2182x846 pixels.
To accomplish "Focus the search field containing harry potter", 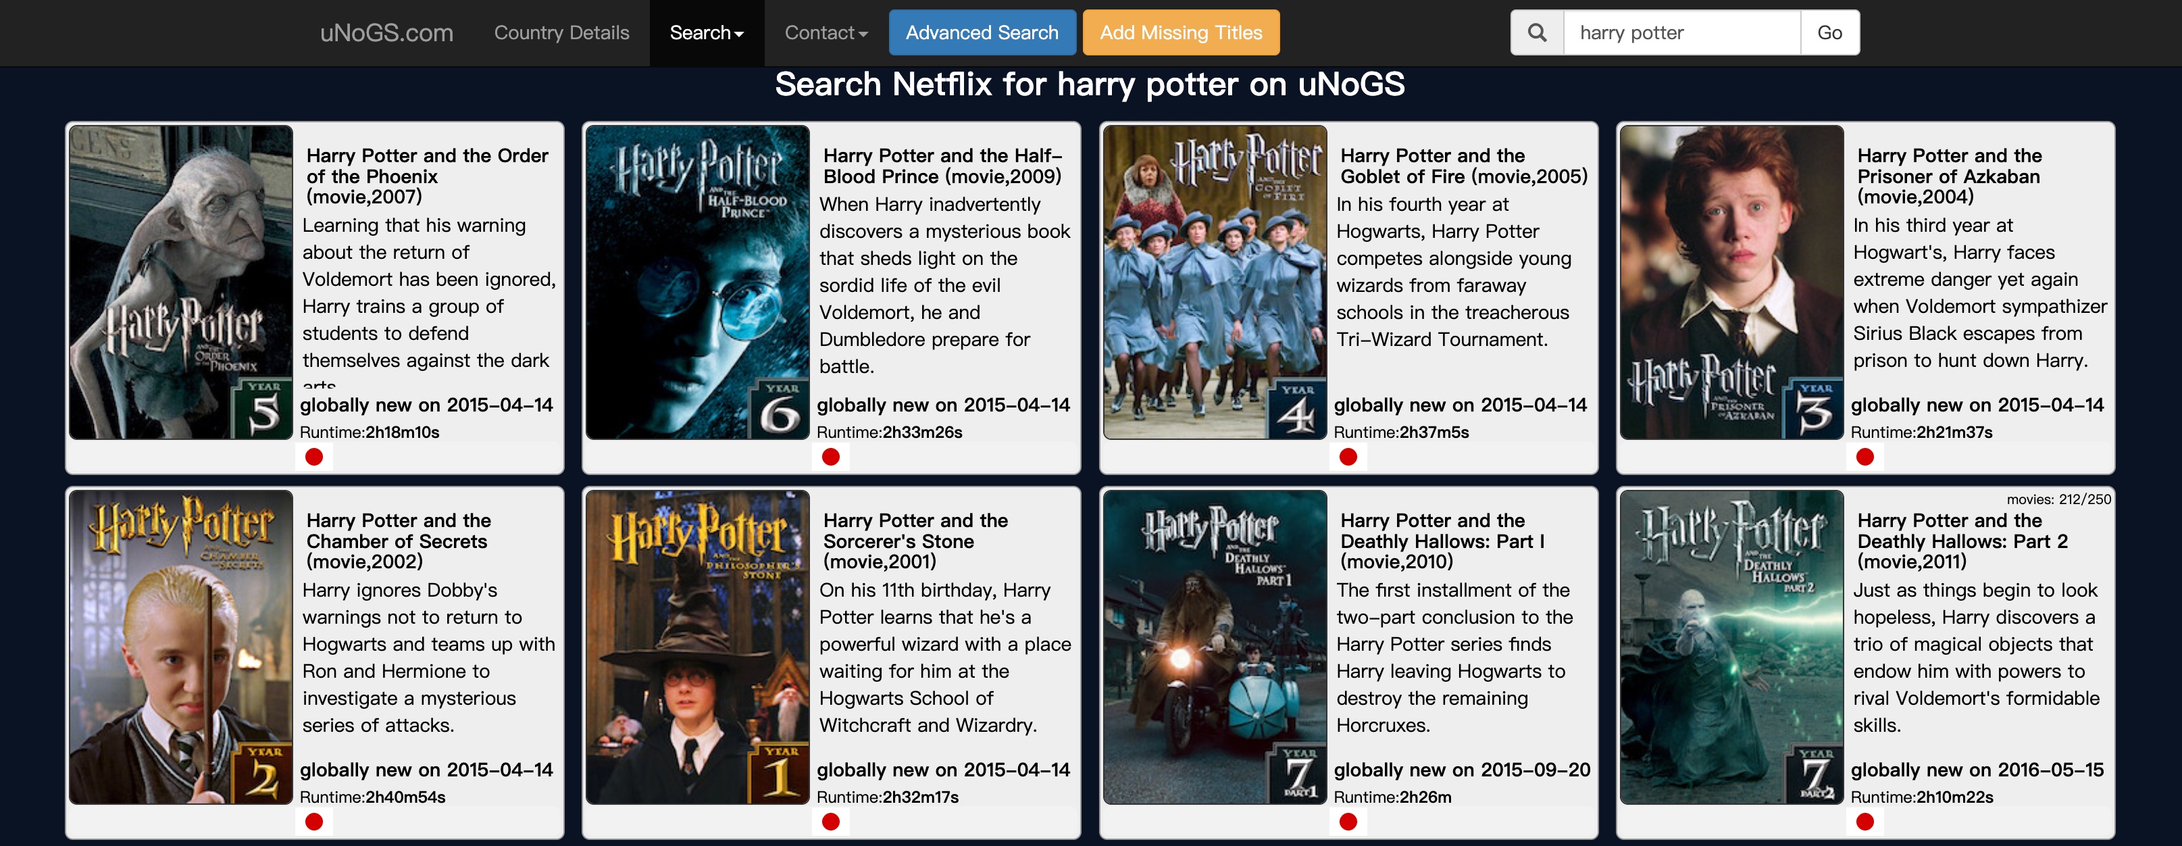I will tap(1681, 32).
